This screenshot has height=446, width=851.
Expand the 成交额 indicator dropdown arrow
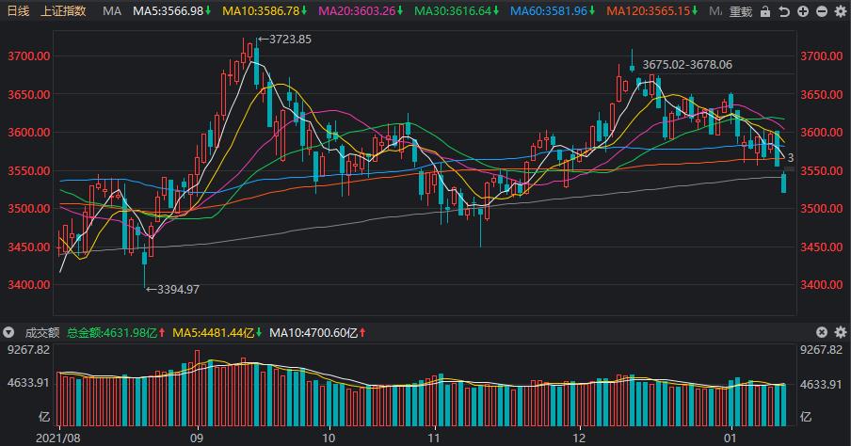tap(9, 332)
